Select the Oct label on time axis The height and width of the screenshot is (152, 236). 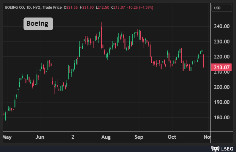click(x=172, y=137)
